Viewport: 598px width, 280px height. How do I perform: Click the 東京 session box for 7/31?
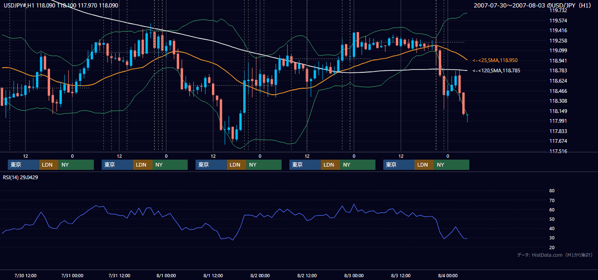[117, 165]
